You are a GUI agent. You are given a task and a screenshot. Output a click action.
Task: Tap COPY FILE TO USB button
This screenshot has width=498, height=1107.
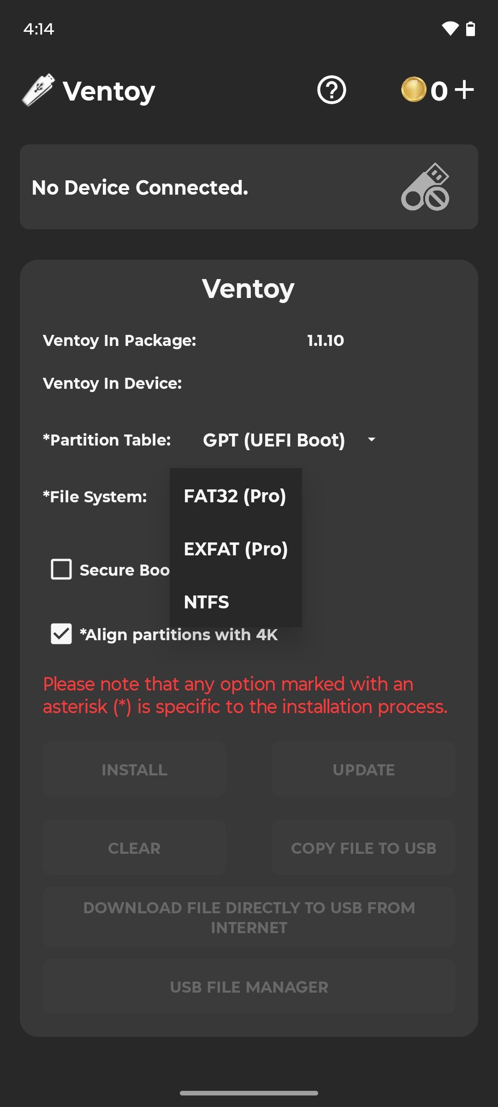(363, 848)
